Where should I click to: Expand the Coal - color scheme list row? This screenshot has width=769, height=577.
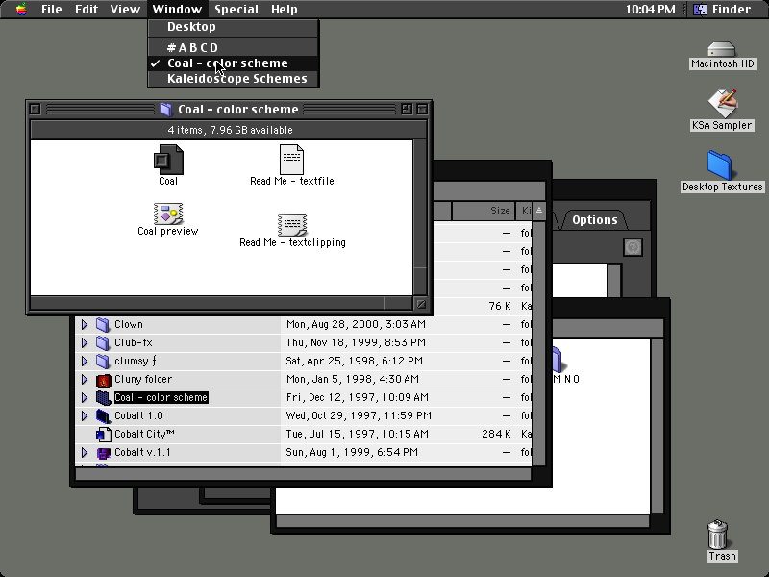(x=85, y=397)
